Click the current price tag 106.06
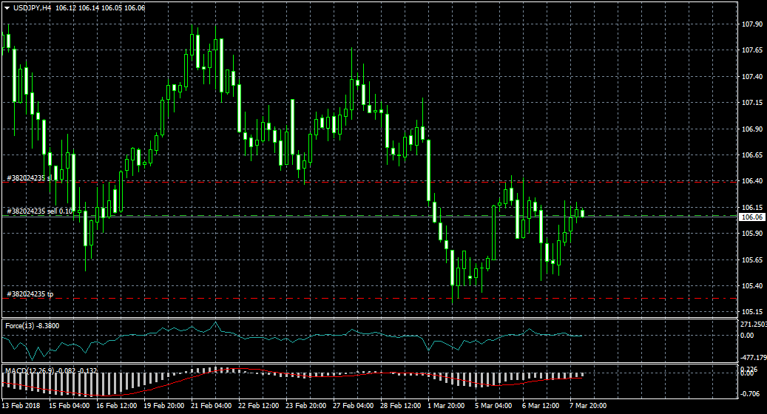 pos(752,217)
